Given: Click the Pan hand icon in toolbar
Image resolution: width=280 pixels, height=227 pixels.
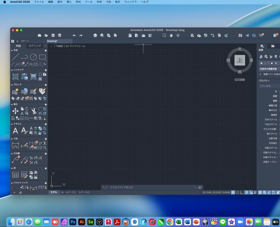Looking at the screenshot, I should coord(171,36).
